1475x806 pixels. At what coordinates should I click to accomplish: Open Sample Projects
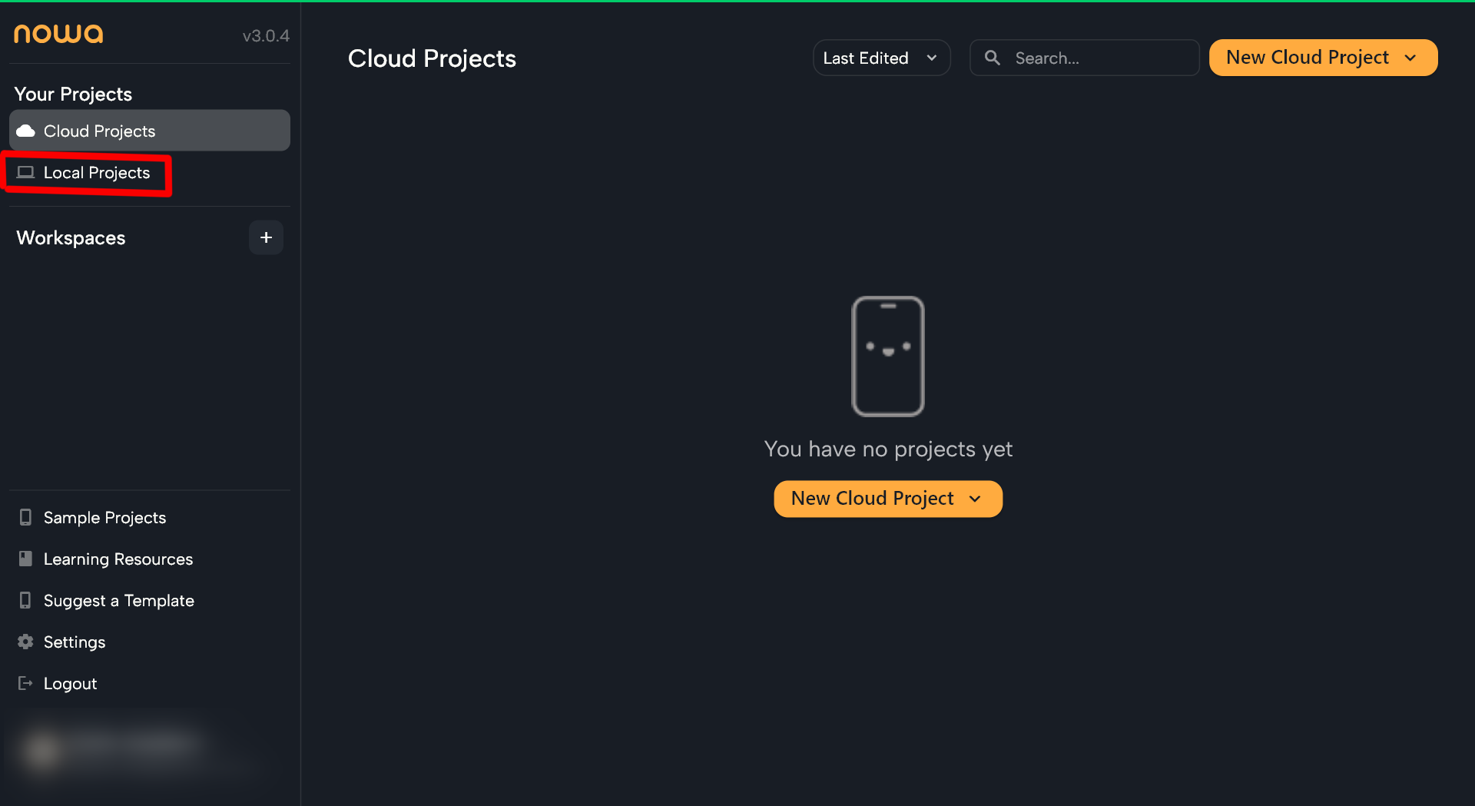click(104, 518)
